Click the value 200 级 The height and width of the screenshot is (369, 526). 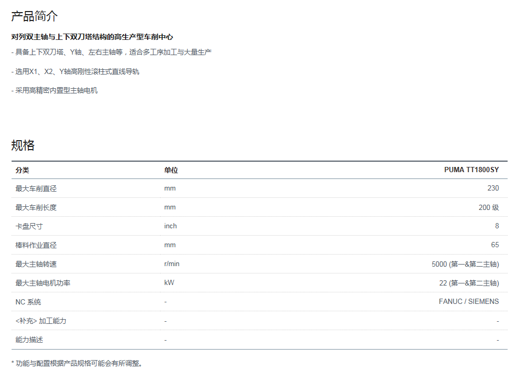489,207
